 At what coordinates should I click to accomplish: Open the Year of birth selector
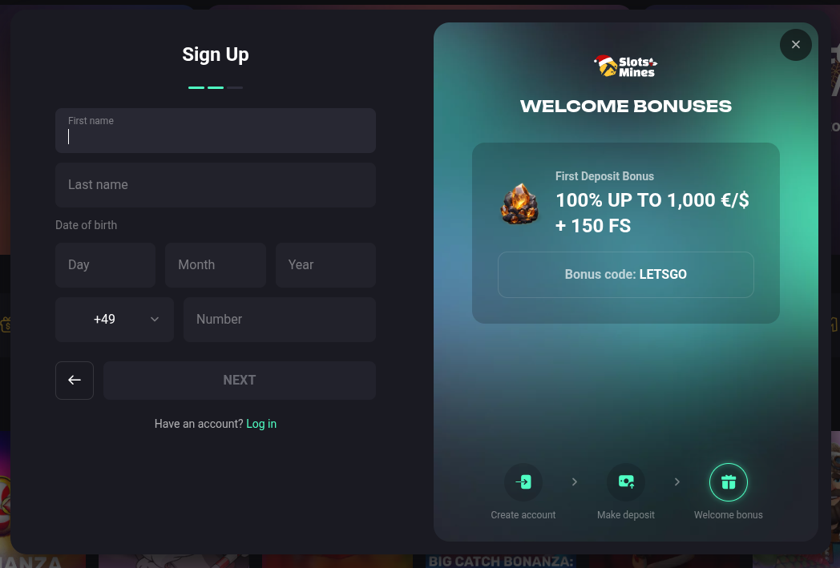[x=325, y=265]
